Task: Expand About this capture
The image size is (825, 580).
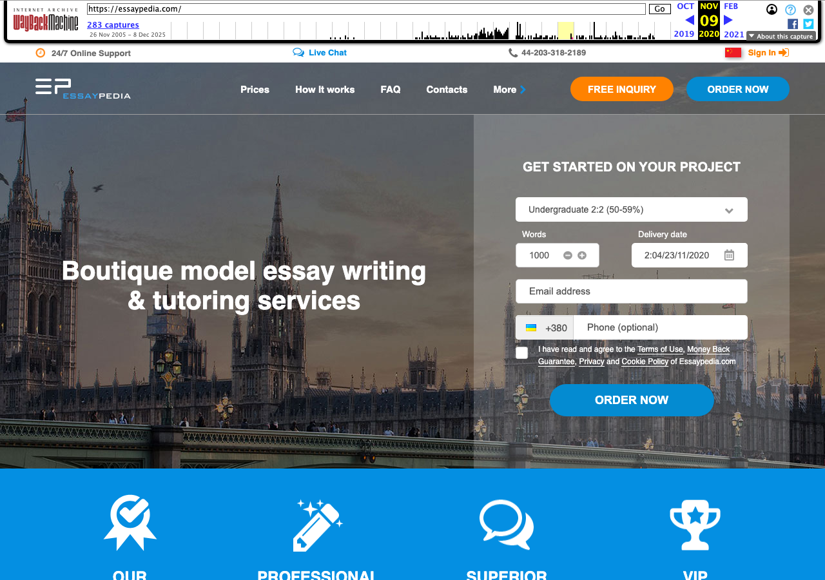Action: [x=781, y=36]
